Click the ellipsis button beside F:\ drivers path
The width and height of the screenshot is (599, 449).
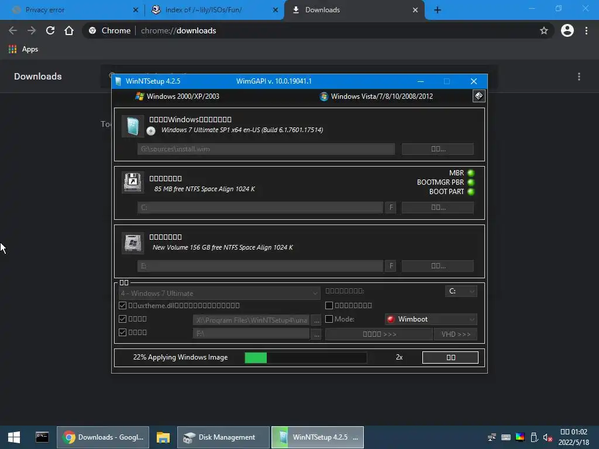click(316, 334)
